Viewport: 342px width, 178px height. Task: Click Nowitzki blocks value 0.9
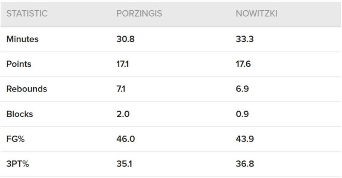pyautogui.click(x=242, y=114)
